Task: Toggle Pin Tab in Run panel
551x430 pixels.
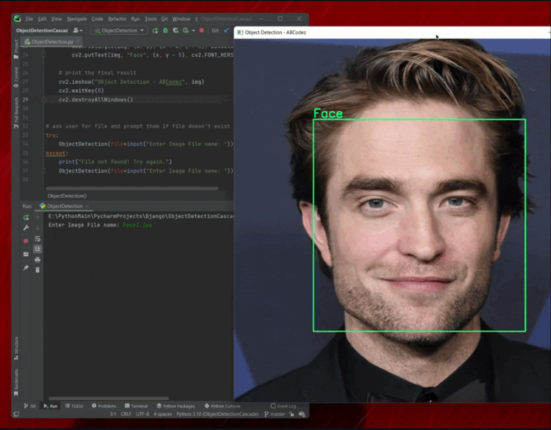Action: point(25,267)
